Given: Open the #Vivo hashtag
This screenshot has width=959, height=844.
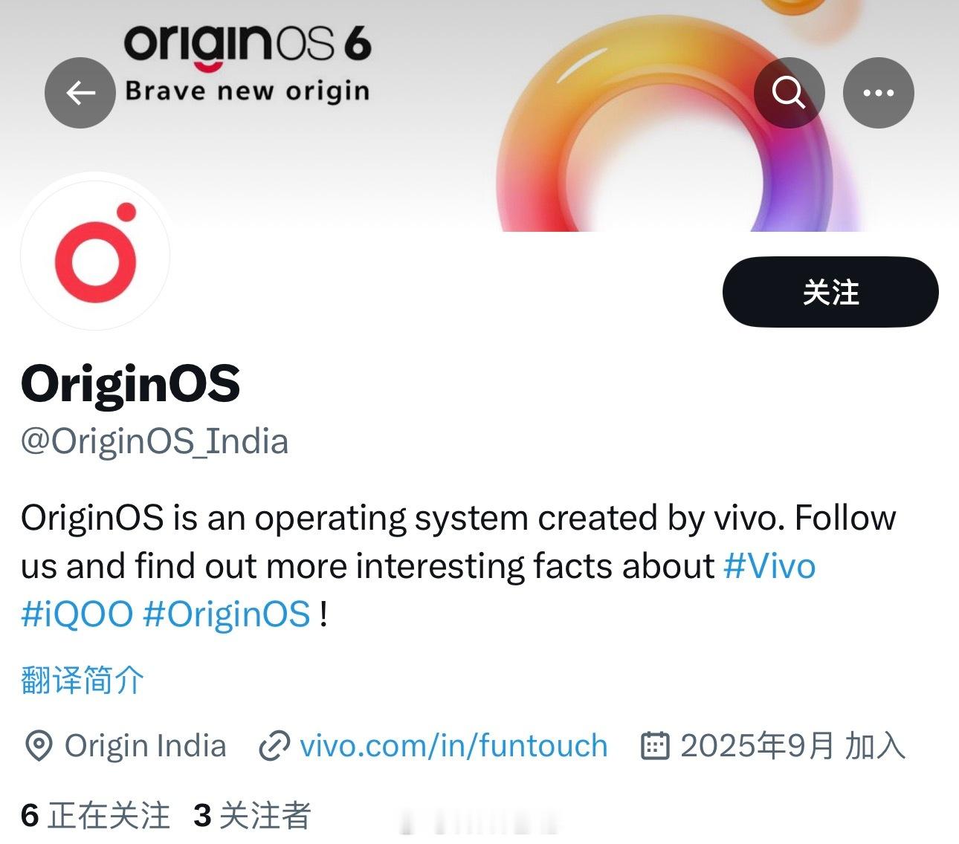Looking at the screenshot, I should (x=769, y=566).
